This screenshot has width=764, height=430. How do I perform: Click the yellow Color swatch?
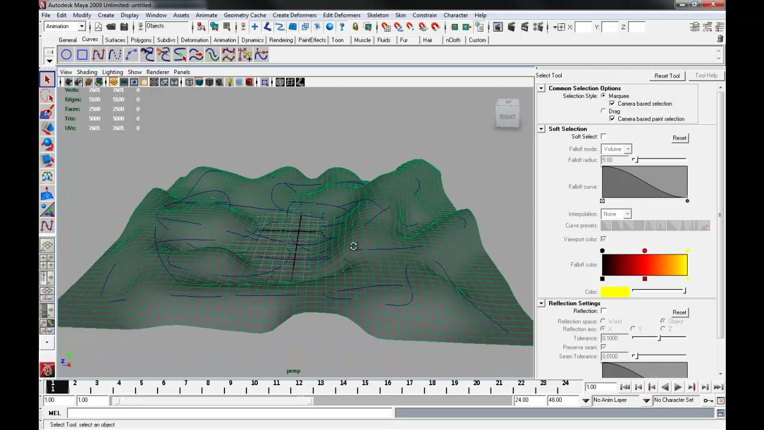(x=615, y=291)
